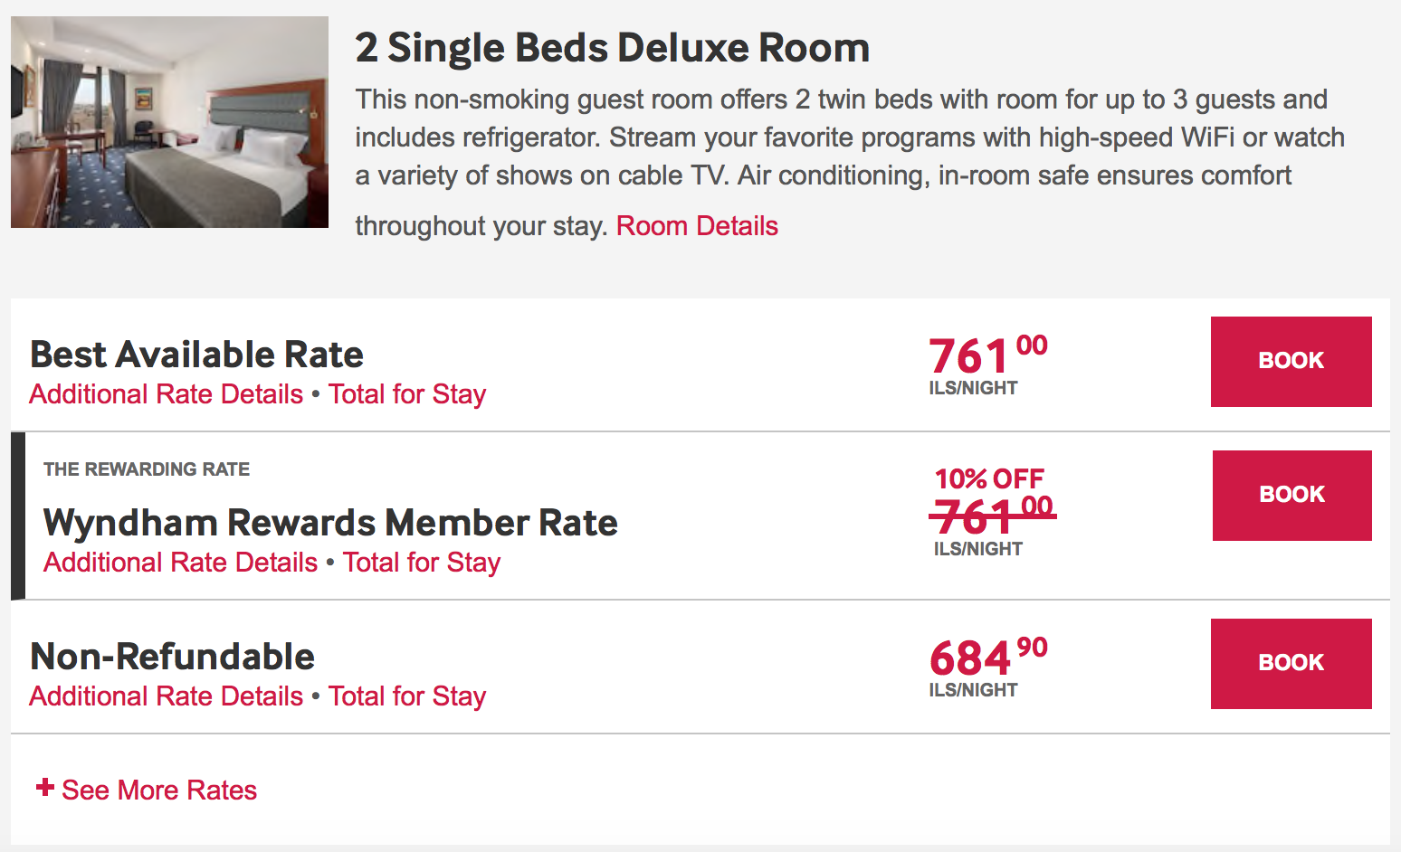Viewport: 1401px width, 852px height.
Task: Click the 2 Single Beds Deluxe Room heading
Action: pyautogui.click(x=612, y=48)
